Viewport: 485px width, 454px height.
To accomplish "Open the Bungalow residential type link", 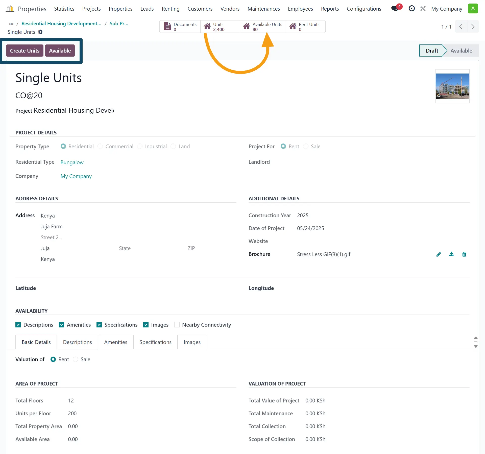I will click(x=72, y=162).
